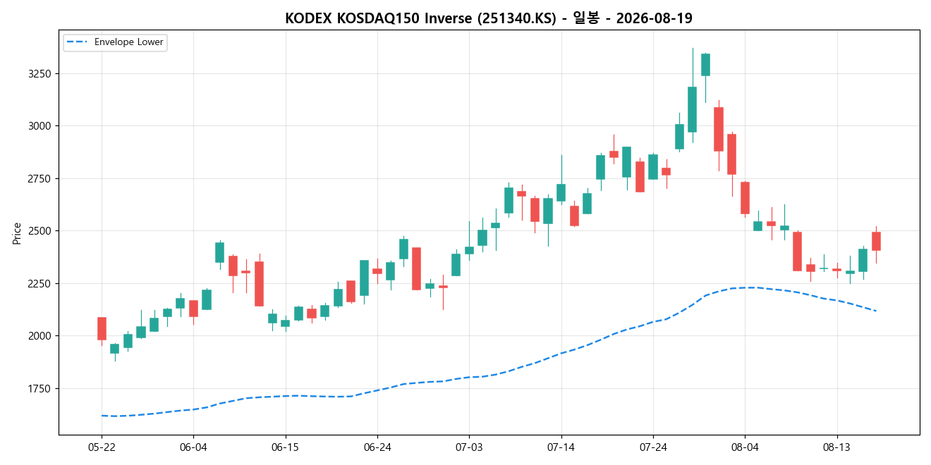The image size is (931, 465).
Task: Click the last red candlestick on the right
Action: [876, 242]
